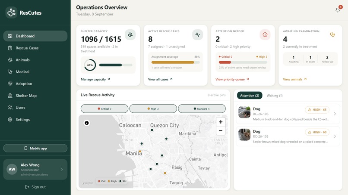Viewport: 348px width, 195px height.
Task: Click the map pin under Quezon City
Action: pyautogui.click(x=152, y=130)
